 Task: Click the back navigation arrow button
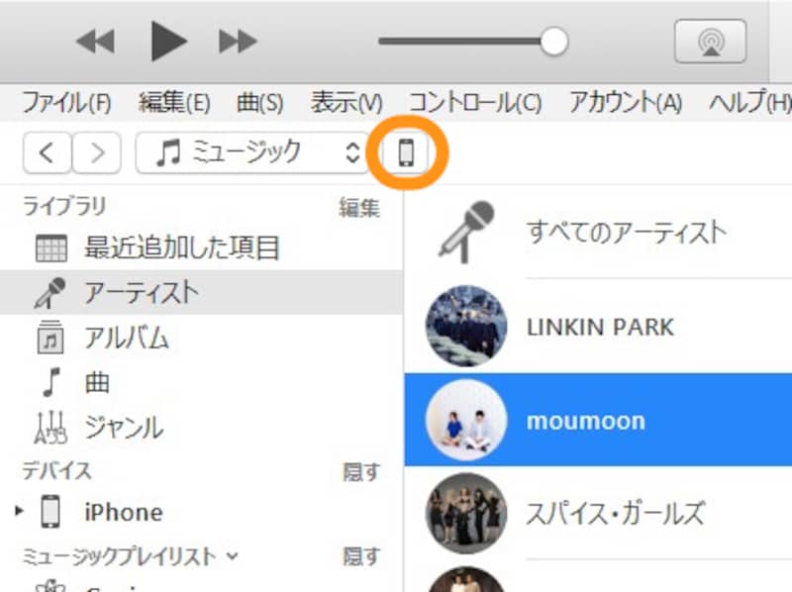click(x=48, y=151)
